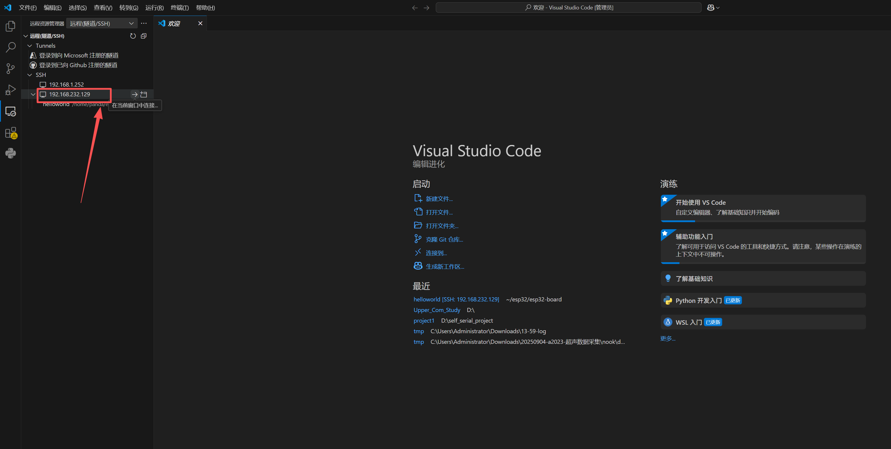Open Run and Debug view icon

pos(10,90)
